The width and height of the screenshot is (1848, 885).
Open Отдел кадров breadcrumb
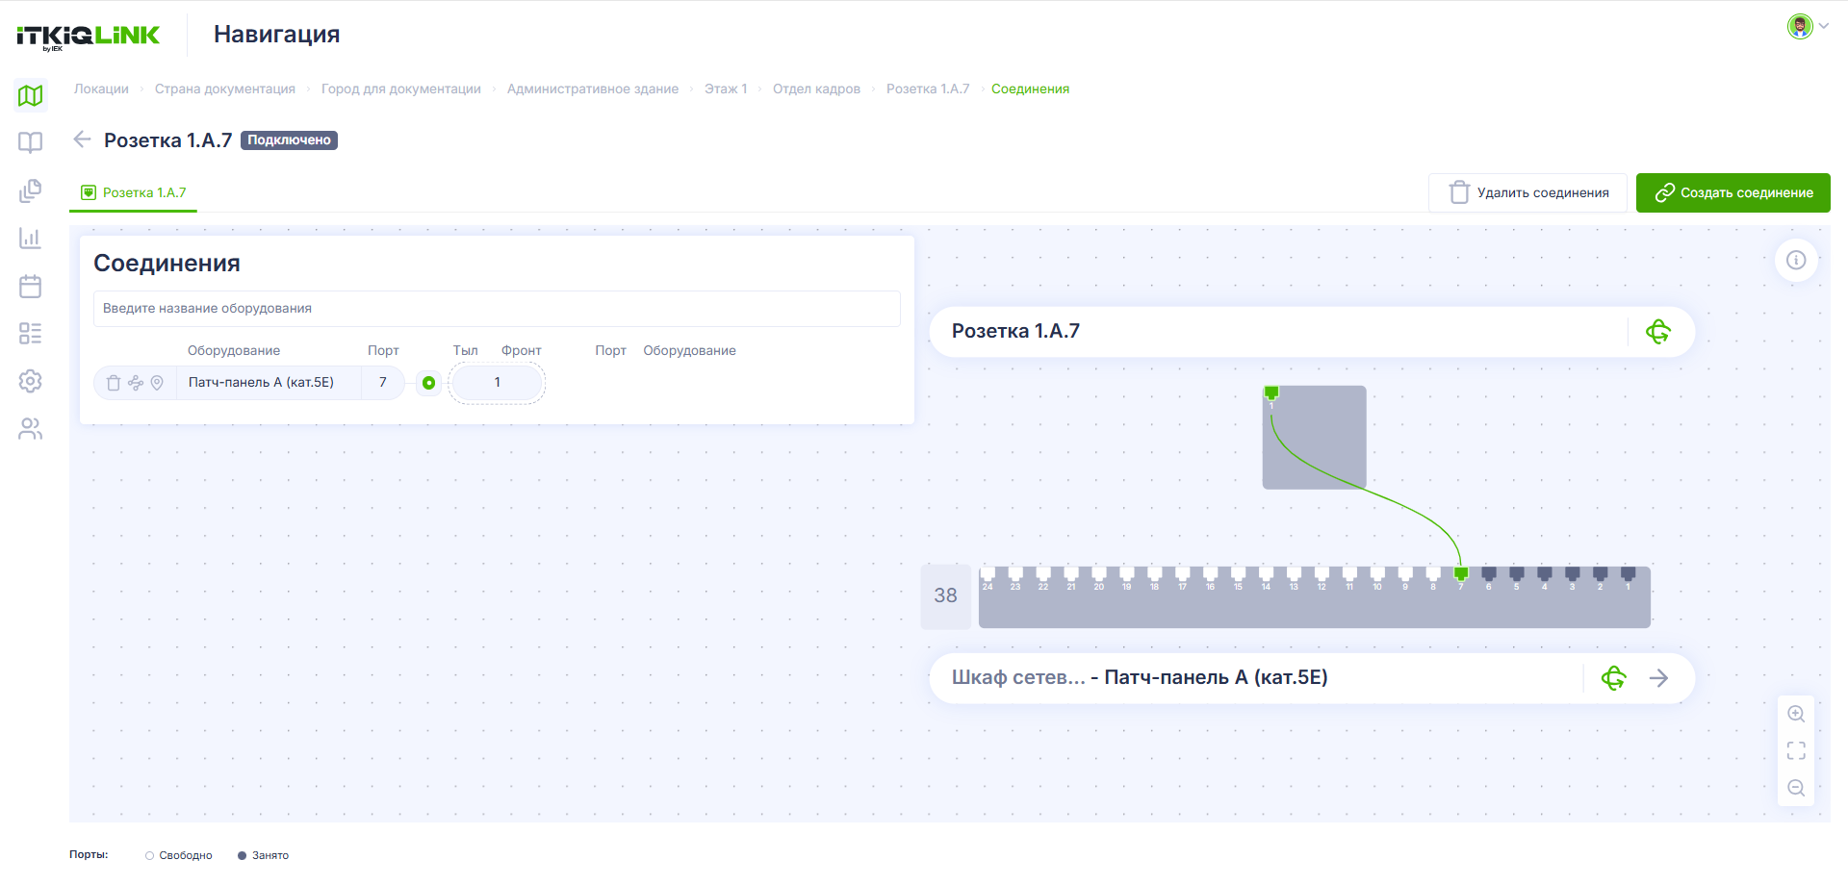(x=816, y=88)
